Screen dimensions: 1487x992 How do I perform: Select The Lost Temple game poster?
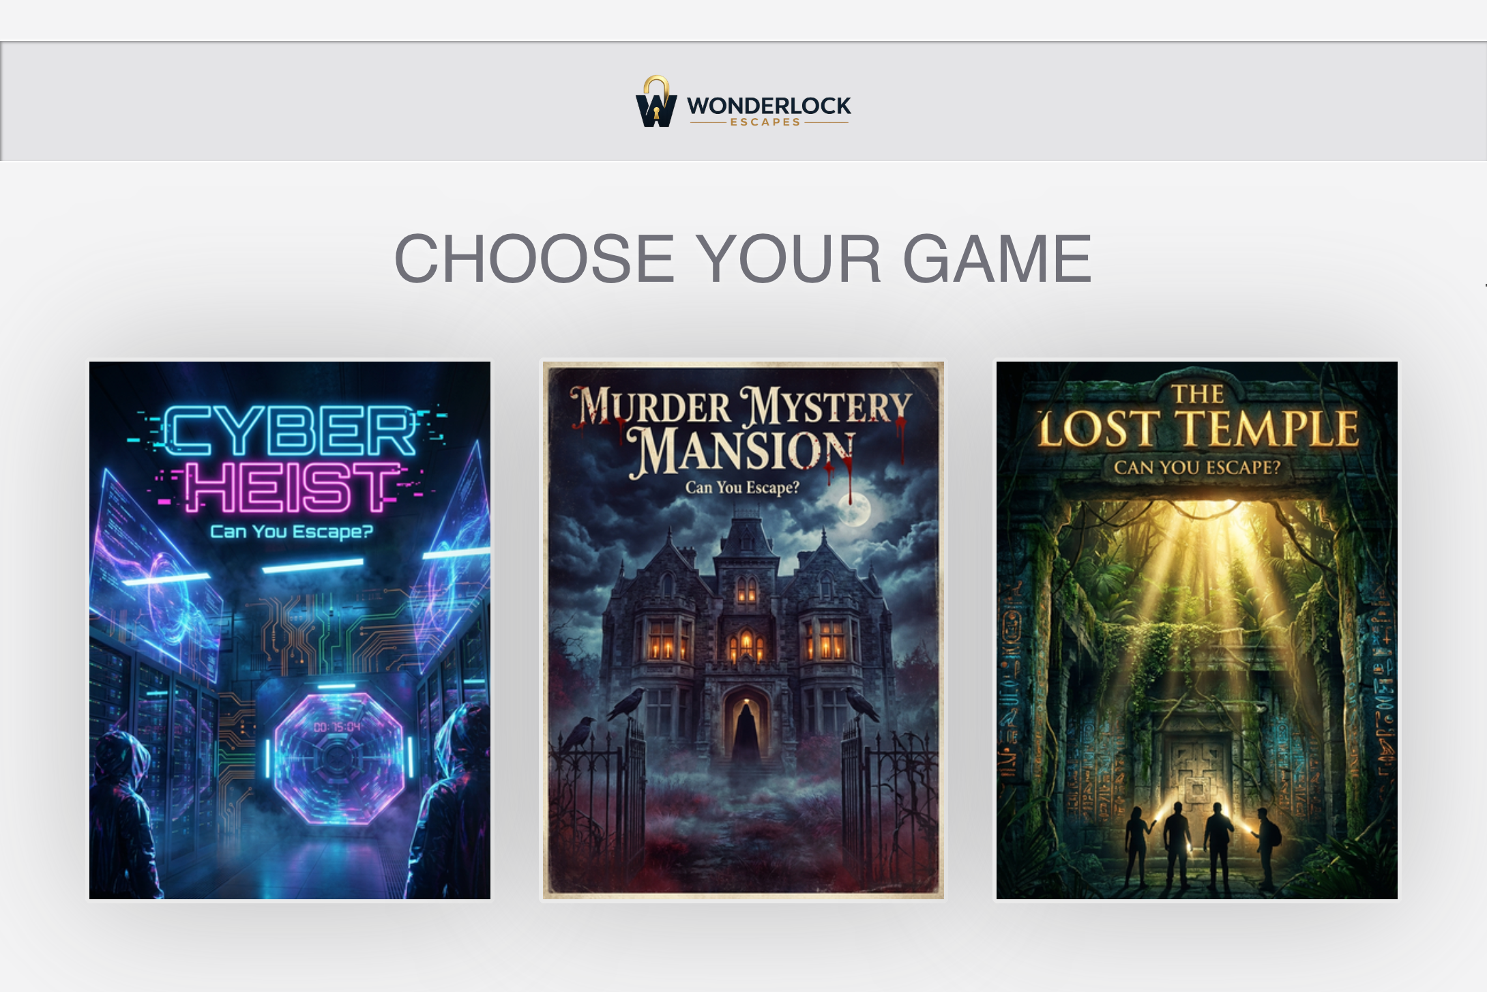click(1197, 630)
